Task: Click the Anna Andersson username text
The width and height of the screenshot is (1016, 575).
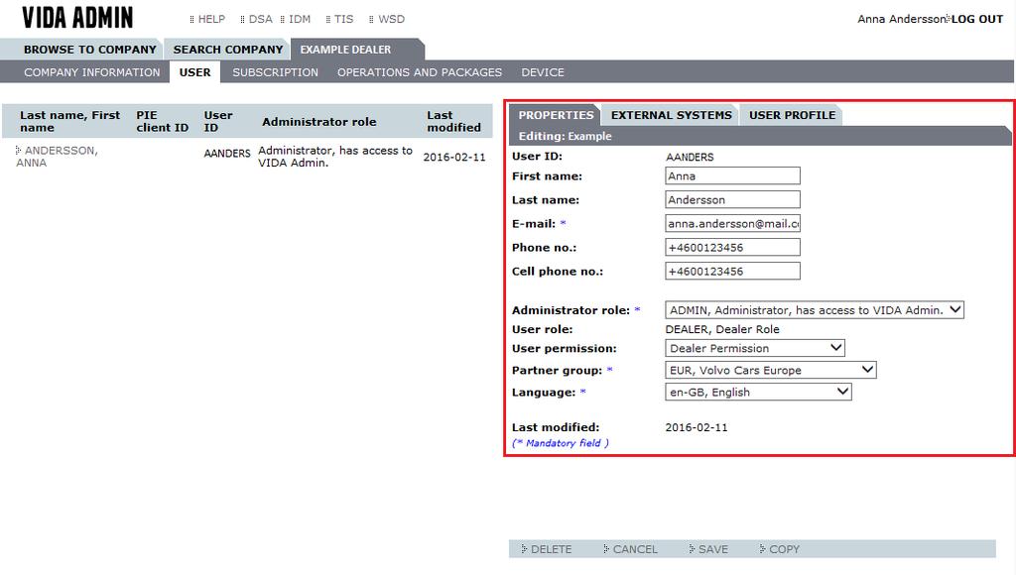Action: click(901, 20)
